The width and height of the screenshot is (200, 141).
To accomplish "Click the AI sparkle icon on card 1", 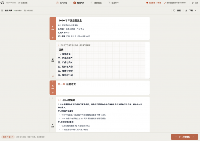I will pyautogui.click(x=53, y=38).
